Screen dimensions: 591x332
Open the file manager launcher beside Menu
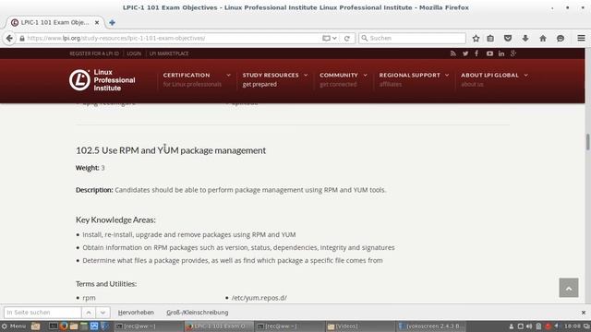click(35, 326)
